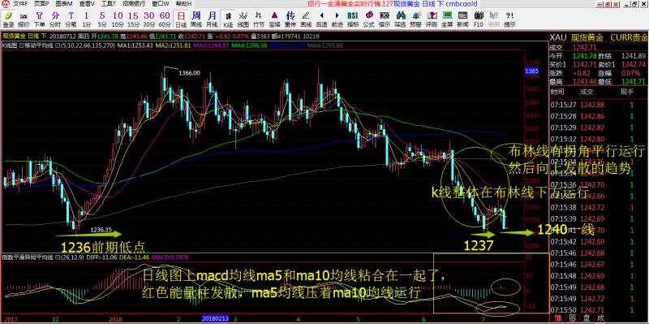
Task: Switch to 月线 monthly chart
Action: pos(212,19)
